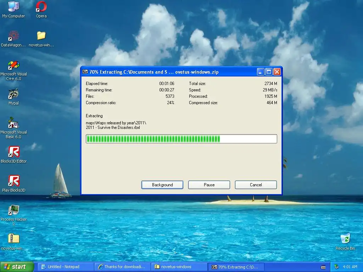Viewport: 363px width, 272px height.
Task: Open the Start menu
Action: click(17, 267)
